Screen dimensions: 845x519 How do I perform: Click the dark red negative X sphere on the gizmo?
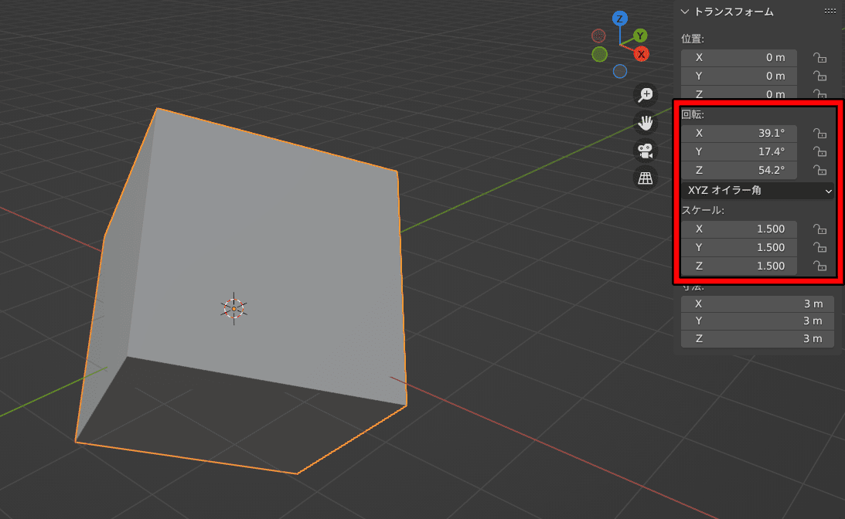pyautogui.click(x=598, y=36)
